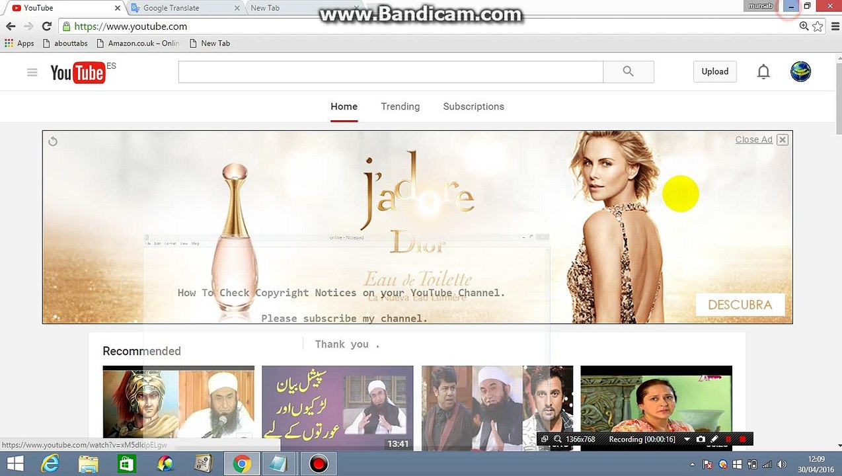Image resolution: width=842 pixels, height=476 pixels.
Task: Click the YouTube logo
Action: pos(77,72)
